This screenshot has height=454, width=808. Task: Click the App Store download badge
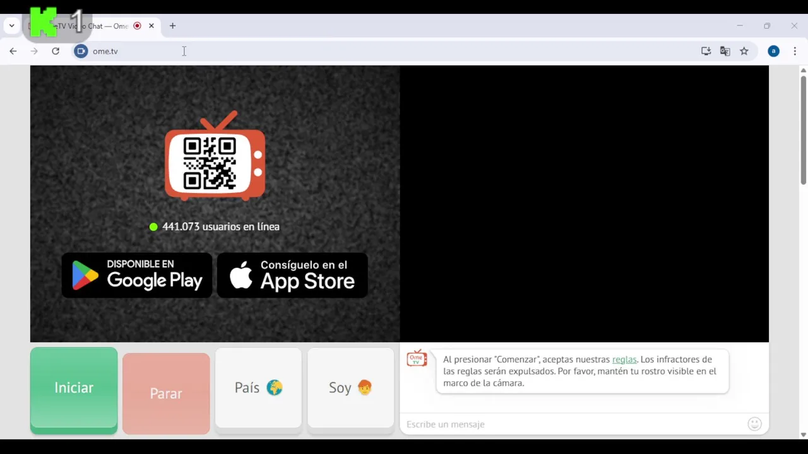tap(292, 275)
